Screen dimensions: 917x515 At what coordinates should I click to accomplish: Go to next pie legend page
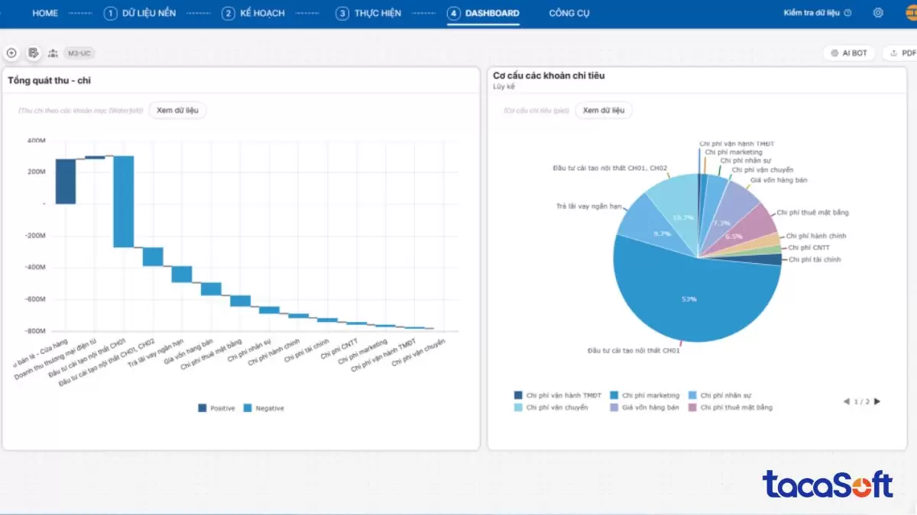(877, 401)
